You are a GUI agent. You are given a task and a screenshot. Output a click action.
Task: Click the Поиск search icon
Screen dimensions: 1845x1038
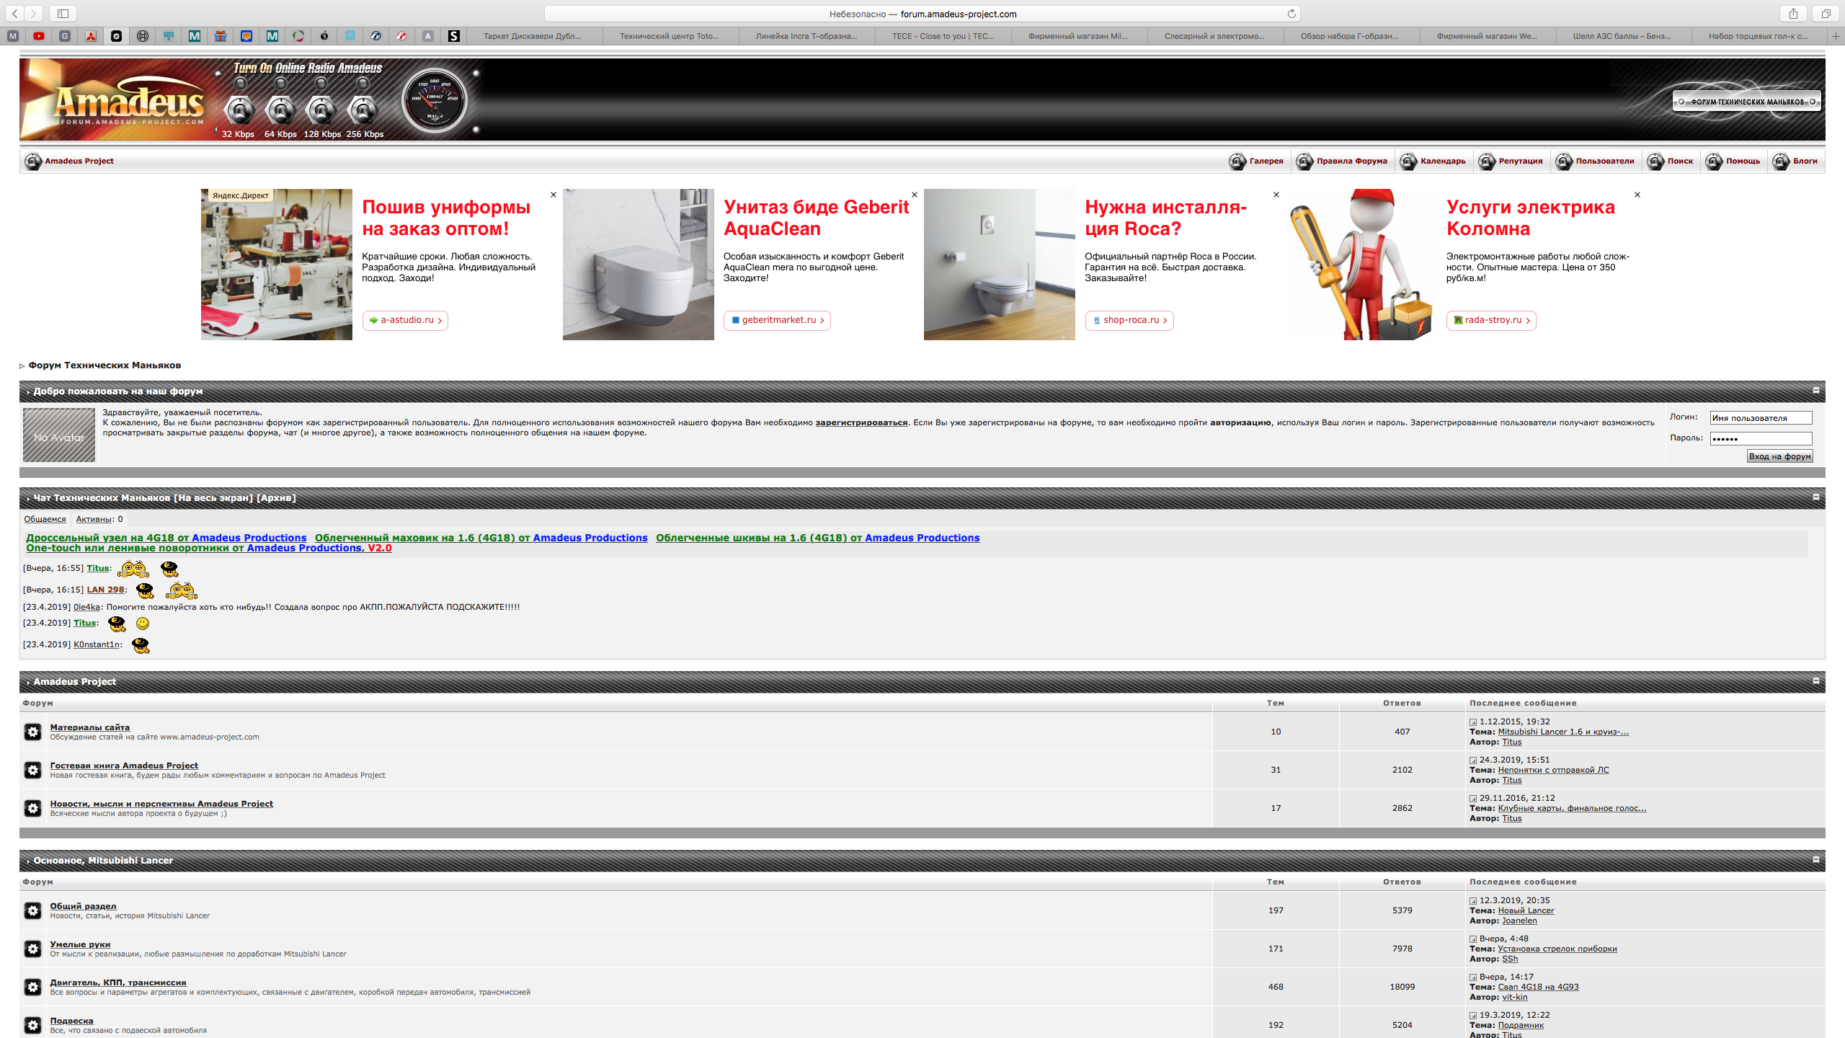tap(1655, 161)
